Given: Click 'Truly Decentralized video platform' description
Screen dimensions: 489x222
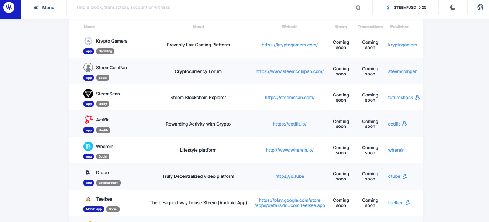Looking at the screenshot, I should [198, 176].
